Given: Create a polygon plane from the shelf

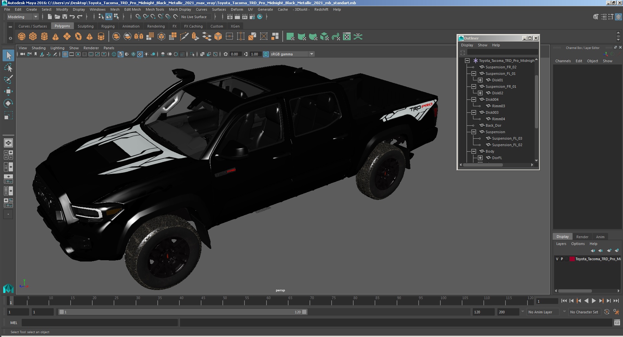Looking at the screenshot, I should pos(67,37).
